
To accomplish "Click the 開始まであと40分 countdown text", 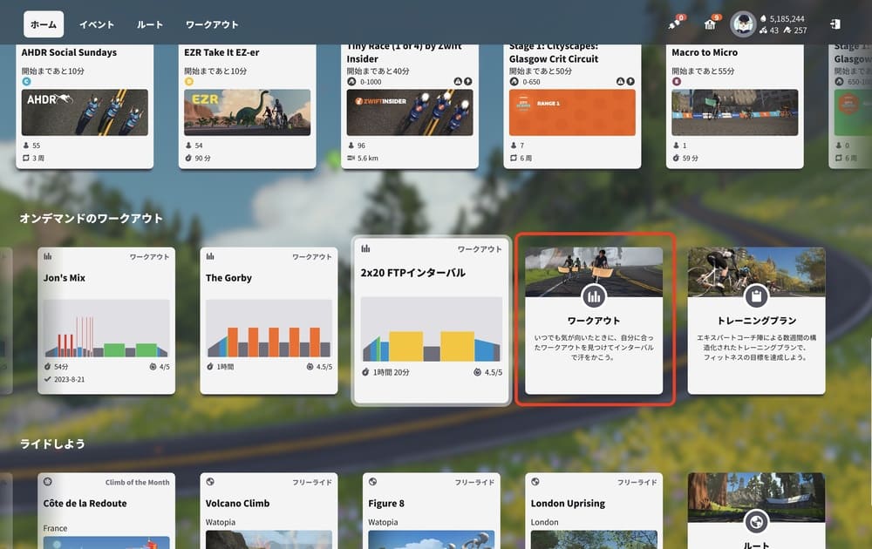I will click(x=378, y=71).
